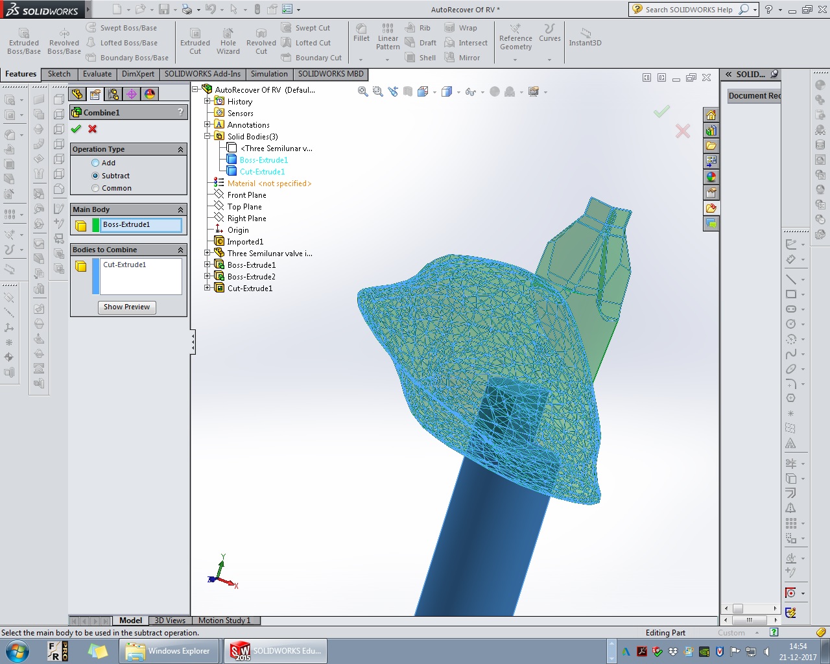Open the Evaluate tab

pyautogui.click(x=97, y=74)
